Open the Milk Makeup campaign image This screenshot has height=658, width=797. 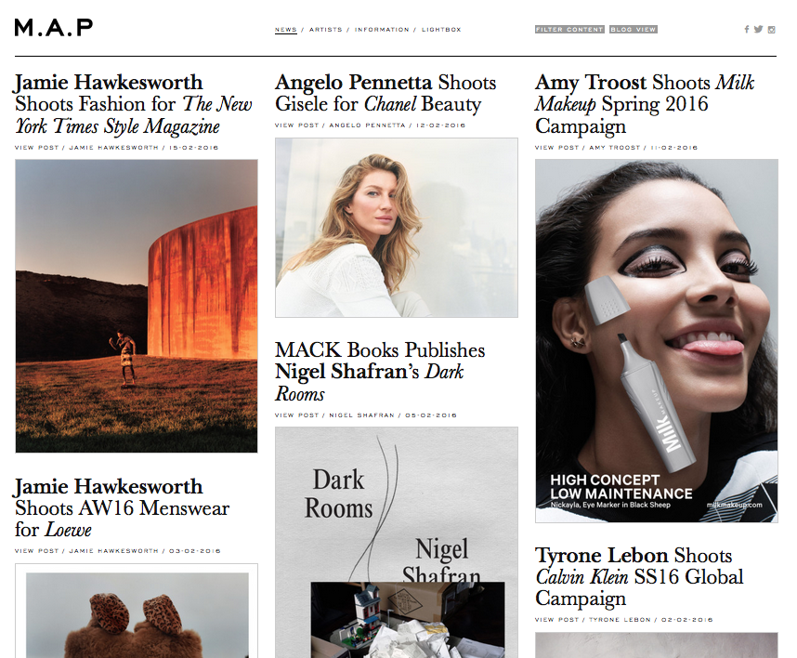click(656, 341)
